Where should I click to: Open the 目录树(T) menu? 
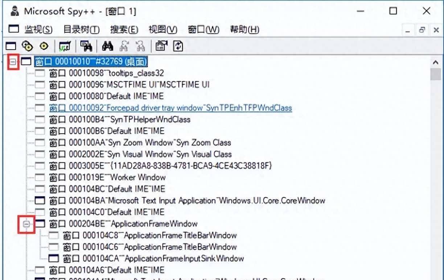pos(81,30)
